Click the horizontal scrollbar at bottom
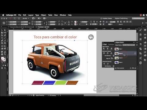Screen dimensions: 147x110 [x=101, y=95]
